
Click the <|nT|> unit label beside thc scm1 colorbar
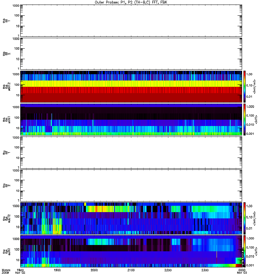click(x=256, y=251)
